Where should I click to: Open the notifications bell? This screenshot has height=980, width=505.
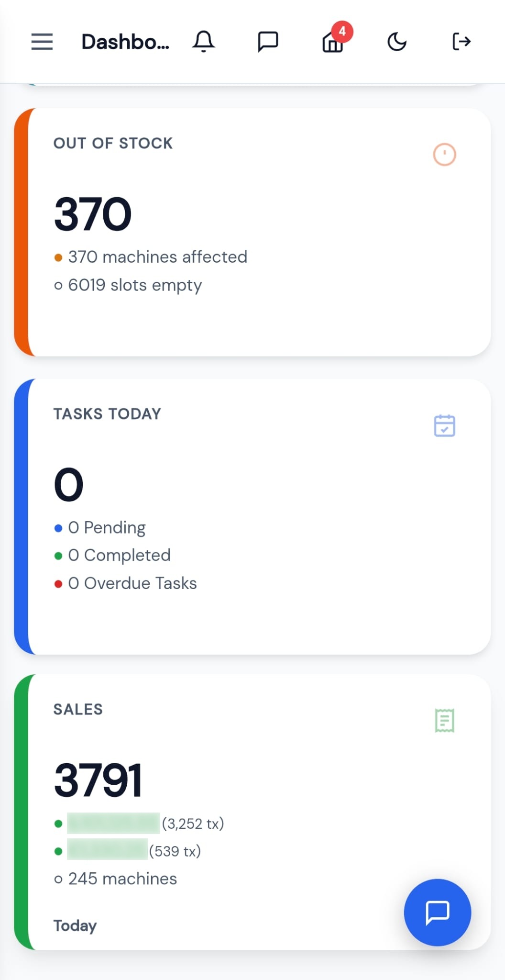pyautogui.click(x=204, y=42)
